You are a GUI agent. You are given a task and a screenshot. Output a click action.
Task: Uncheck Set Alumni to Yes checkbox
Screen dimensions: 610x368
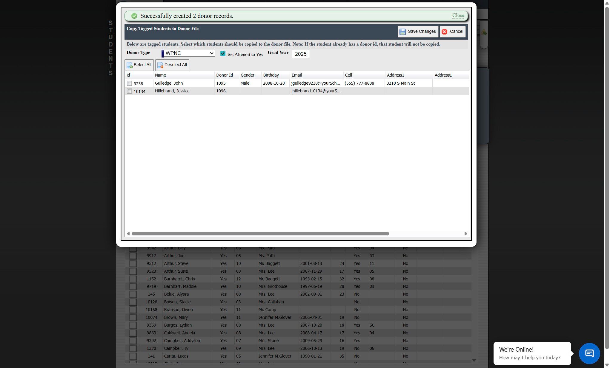(x=223, y=54)
